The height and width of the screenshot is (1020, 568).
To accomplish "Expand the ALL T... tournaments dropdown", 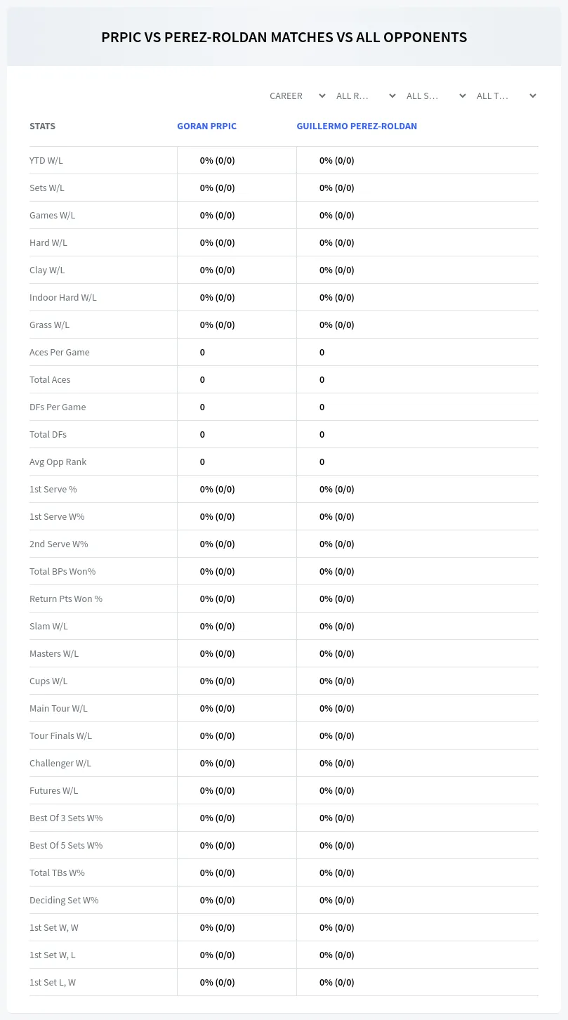I will coord(506,96).
